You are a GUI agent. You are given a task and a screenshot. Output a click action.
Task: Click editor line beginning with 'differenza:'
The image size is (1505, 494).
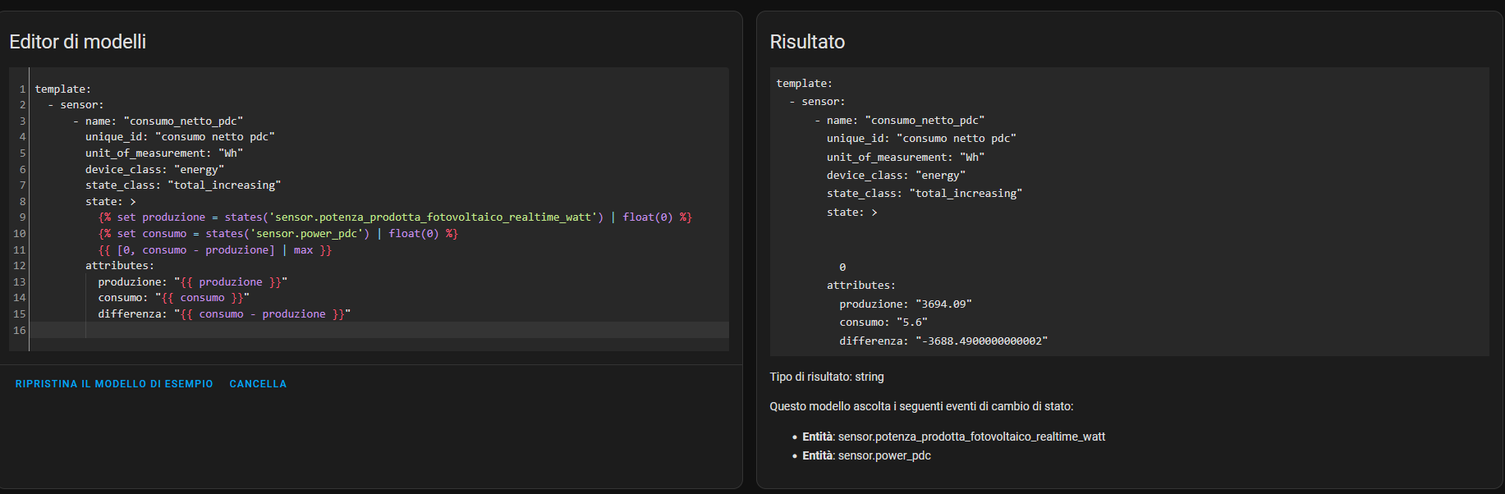pyautogui.click(x=225, y=313)
